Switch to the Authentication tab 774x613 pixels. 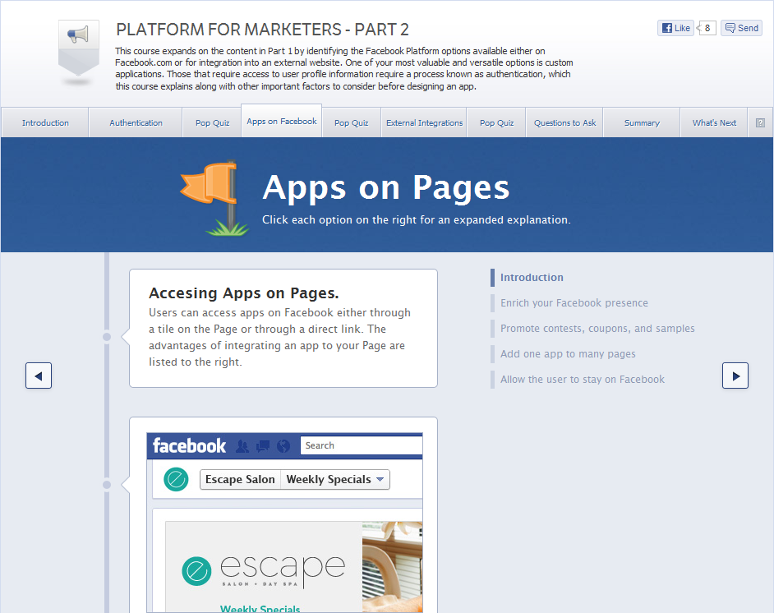136,123
